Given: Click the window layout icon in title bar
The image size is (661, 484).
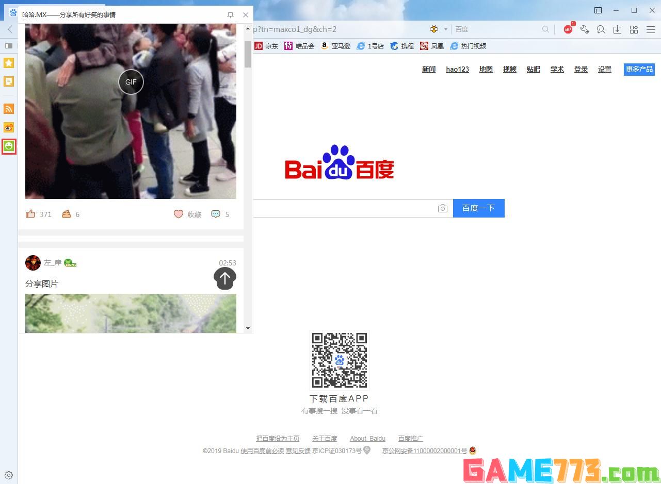Looking at the screenshot, I should [598, 10].
